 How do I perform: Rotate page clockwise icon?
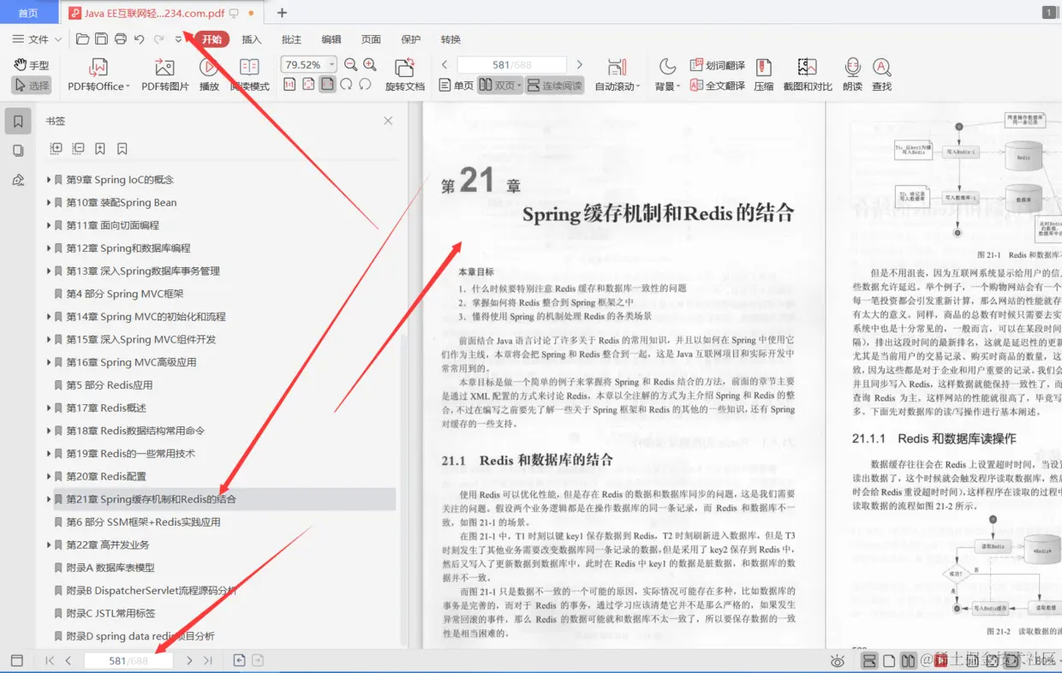tap(346, 85)
